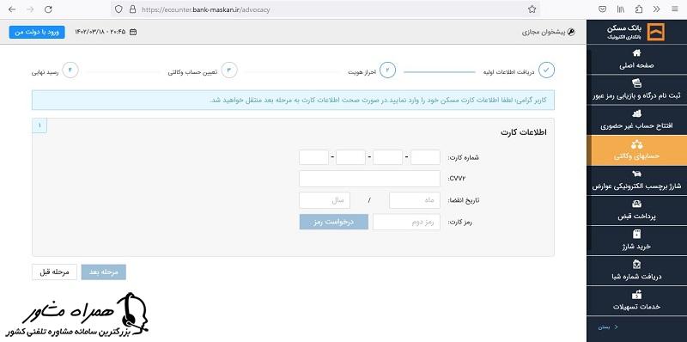Screen dimensions: 687x342
Task: Click the رمز دوم password field
Action: (x=406, y=222)
